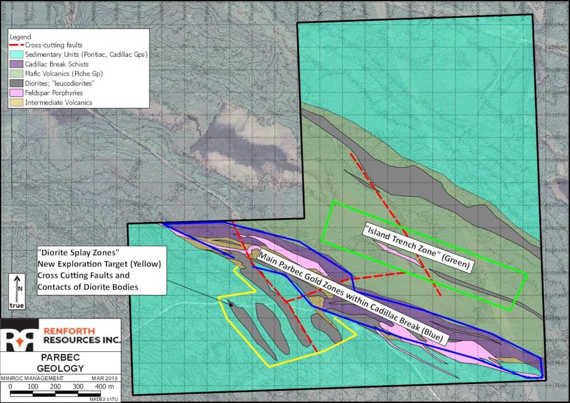The image size is (570, 403).
Task: Select the Sedimentary Units cyan legend swatch
Action: (x=16, y=54)
